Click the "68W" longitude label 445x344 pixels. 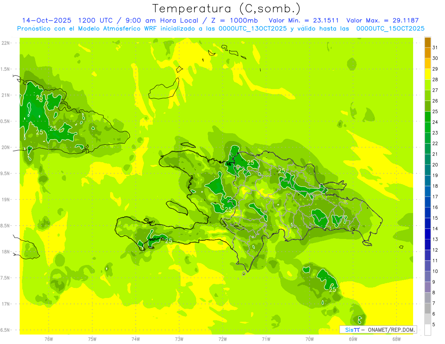(x=396, y=339)
